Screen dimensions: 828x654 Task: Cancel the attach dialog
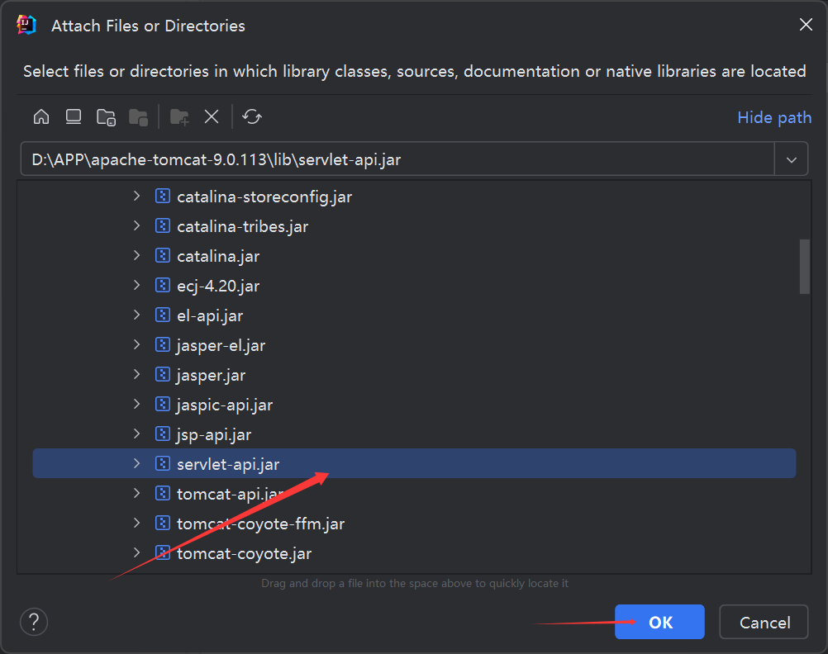(x=764, y=623)
